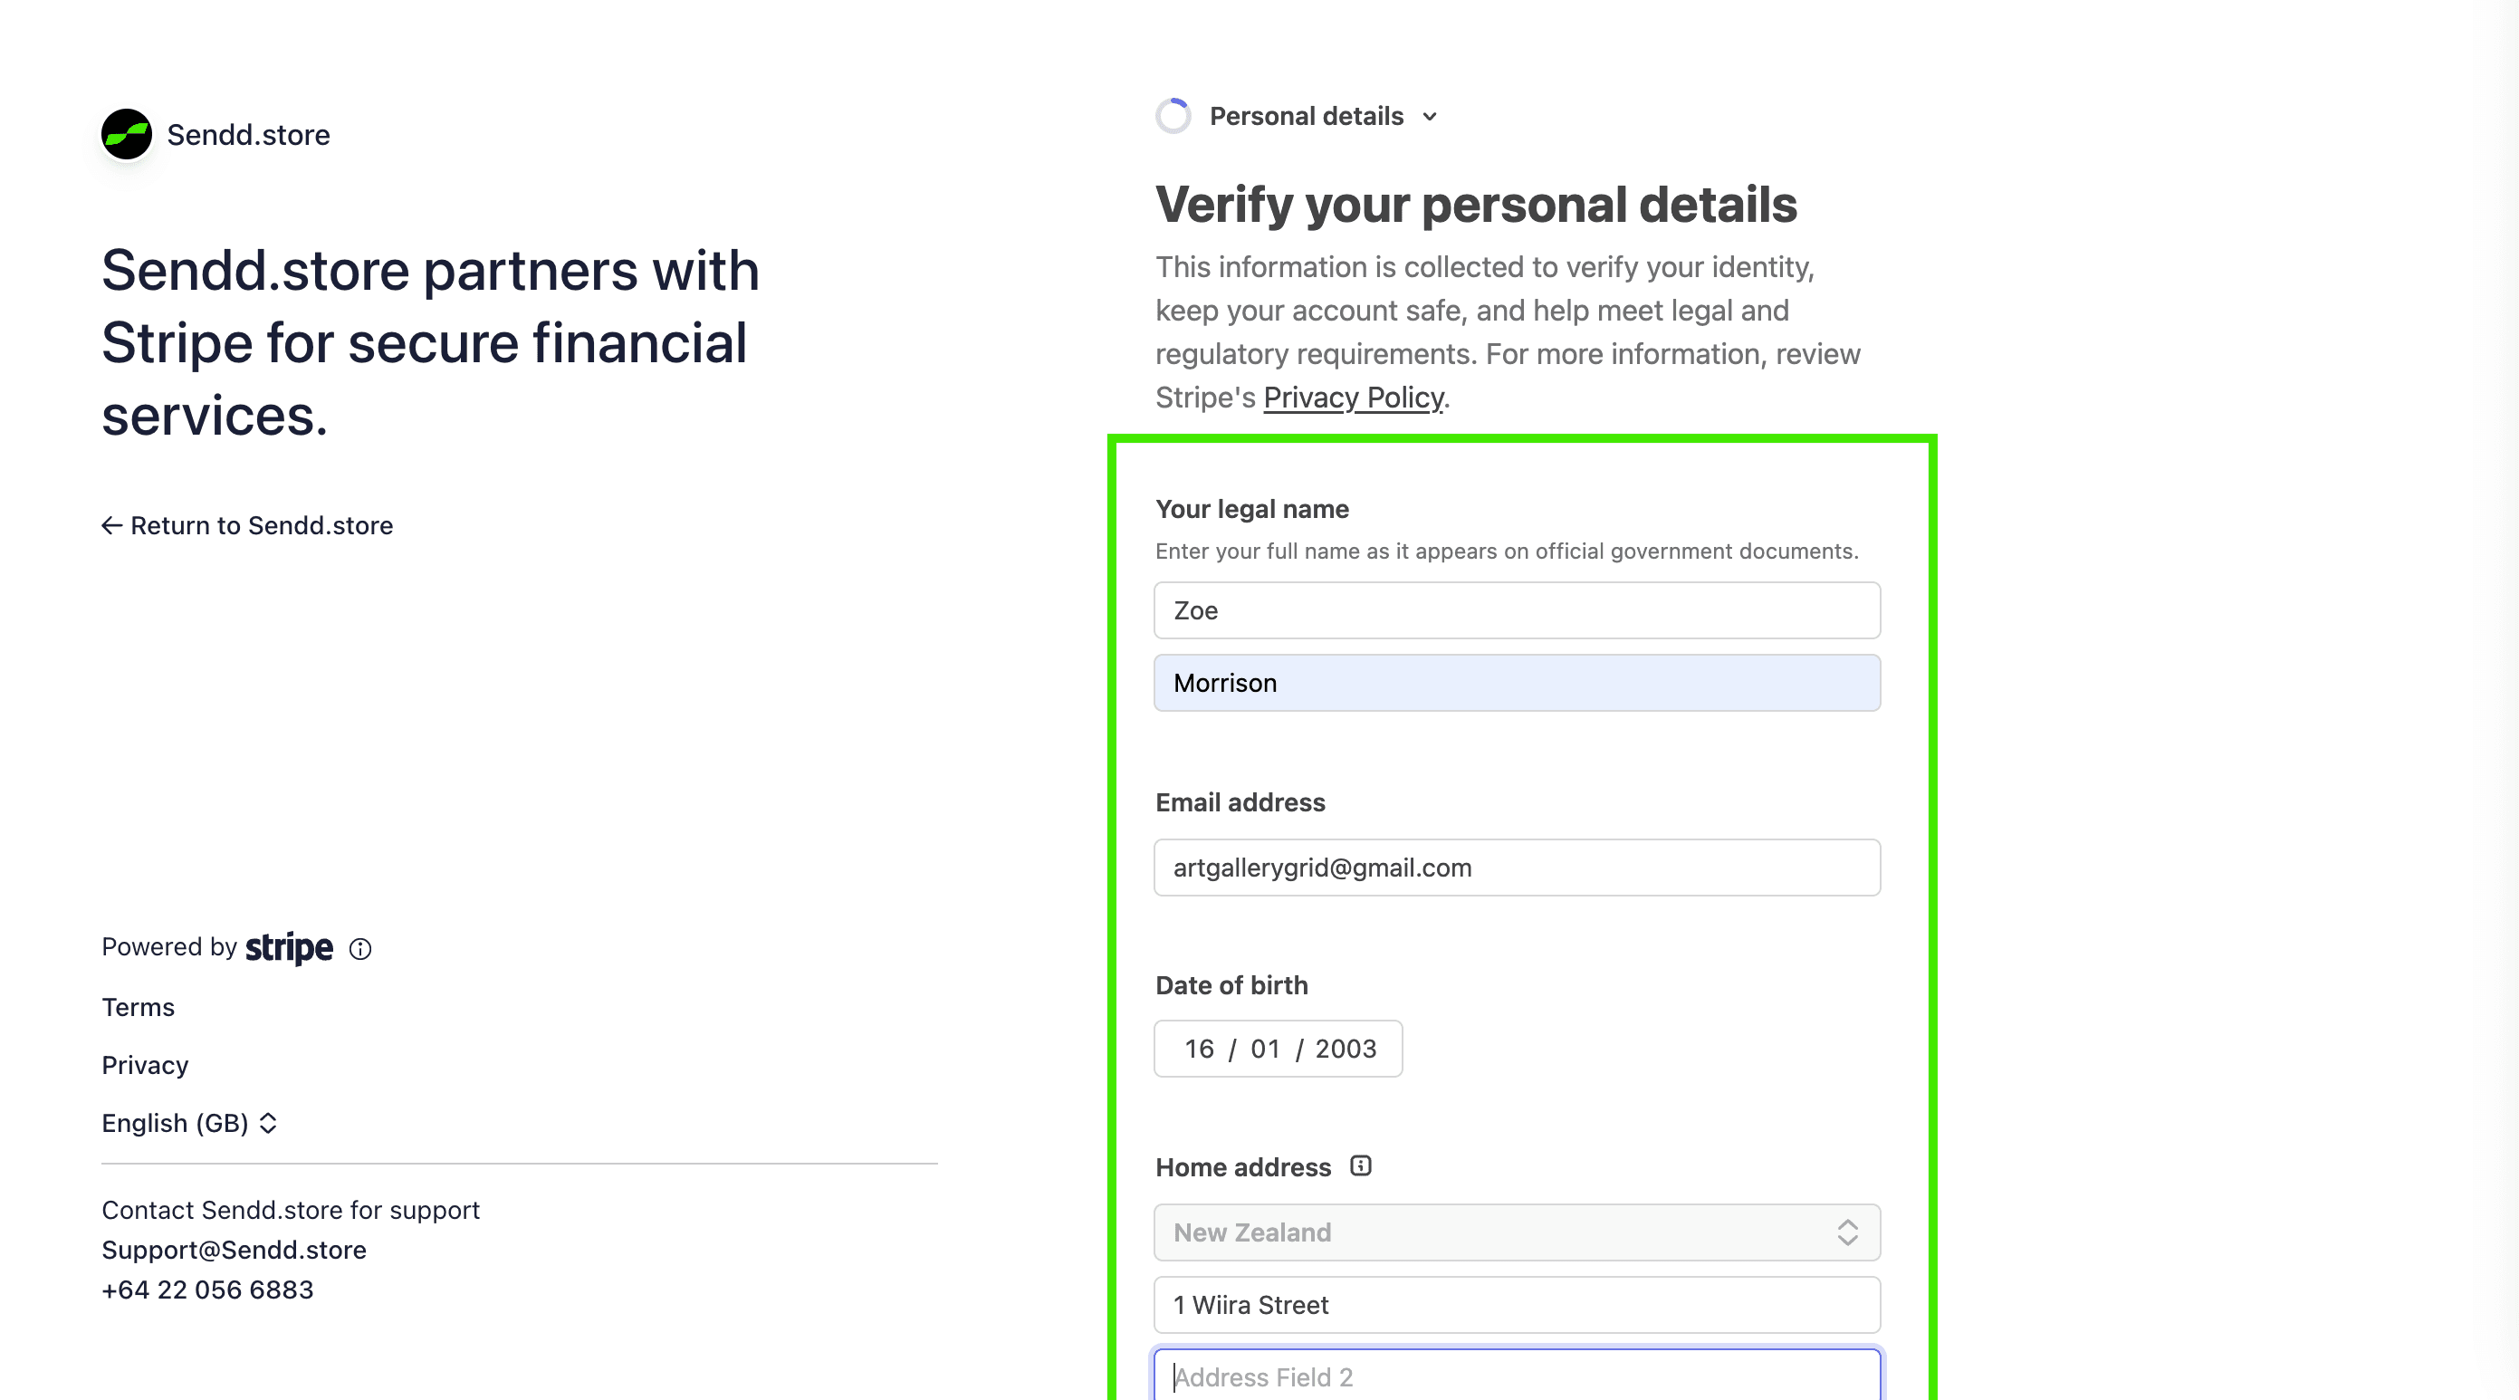Click the Address Field 2 input
Viewport: 2519px width, 1400px height.
tap(1517, 1376)
